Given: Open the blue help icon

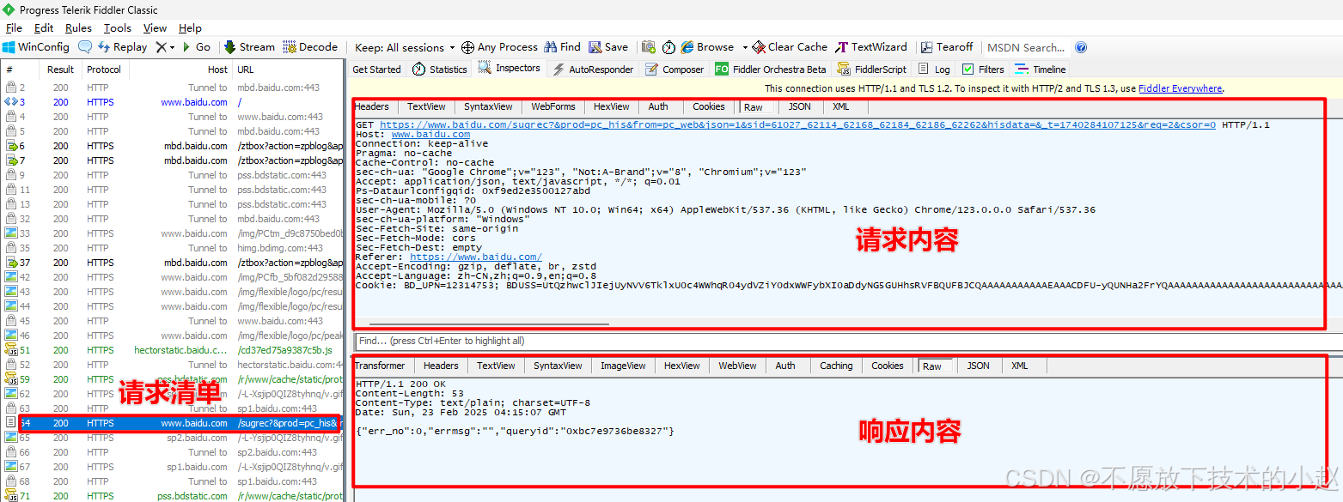Looking at the screenshot, I should (1081, 47).
